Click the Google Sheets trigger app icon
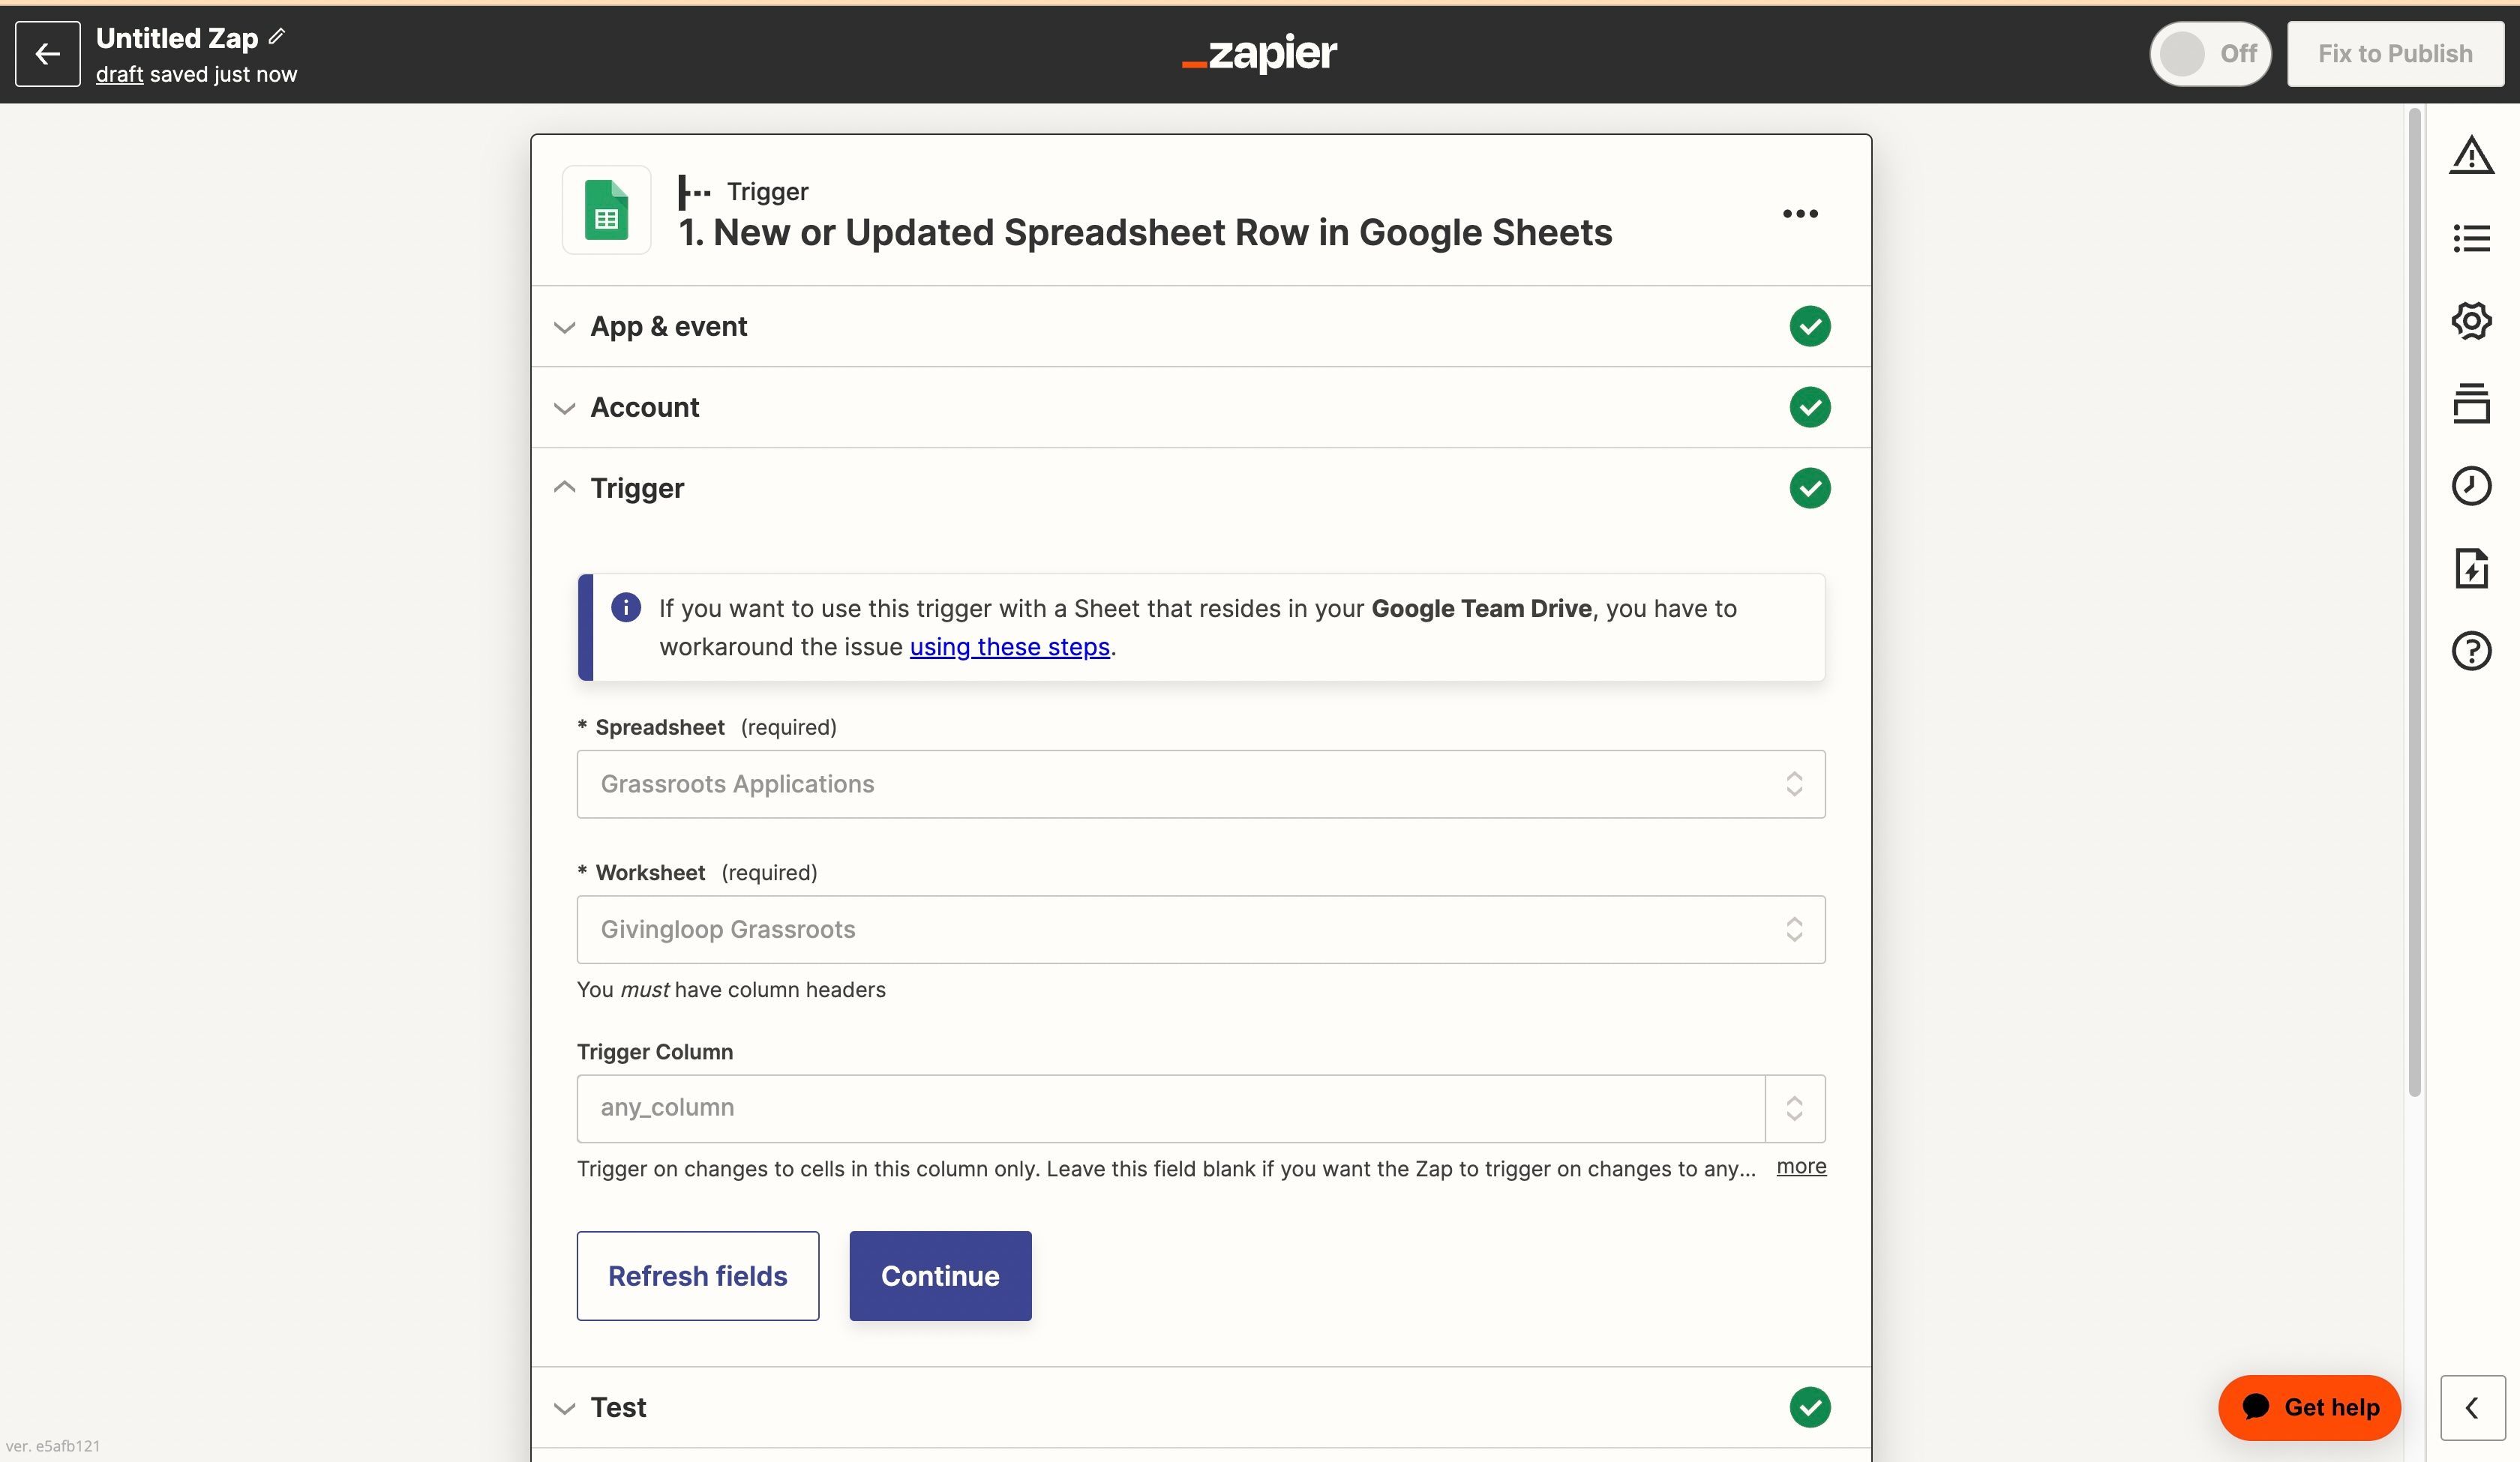The height and width of the screenshot is (1462, 2520). 606,210
